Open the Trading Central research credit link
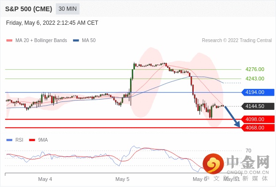This screenshot has width=276, height=187. point(237,41)
